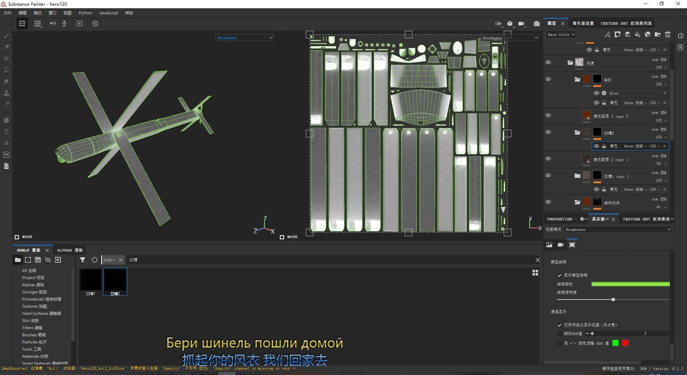This screenshot has height=375, width=687.
Task: Click the magic wand add effect icon
Action: 607,34
